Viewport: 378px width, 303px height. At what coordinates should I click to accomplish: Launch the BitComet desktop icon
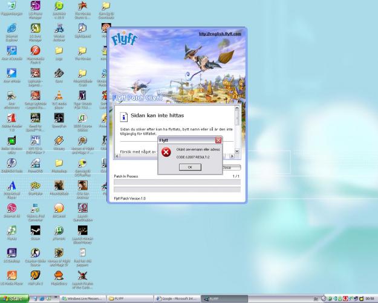[x=59, y=208]
